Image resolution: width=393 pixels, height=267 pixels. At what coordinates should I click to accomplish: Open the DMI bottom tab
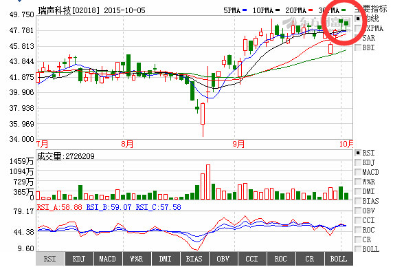pyautogui.click(x=166, y=259)
